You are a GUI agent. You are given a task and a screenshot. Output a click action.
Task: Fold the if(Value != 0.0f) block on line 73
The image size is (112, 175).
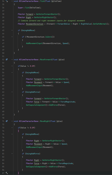(12, 128)
